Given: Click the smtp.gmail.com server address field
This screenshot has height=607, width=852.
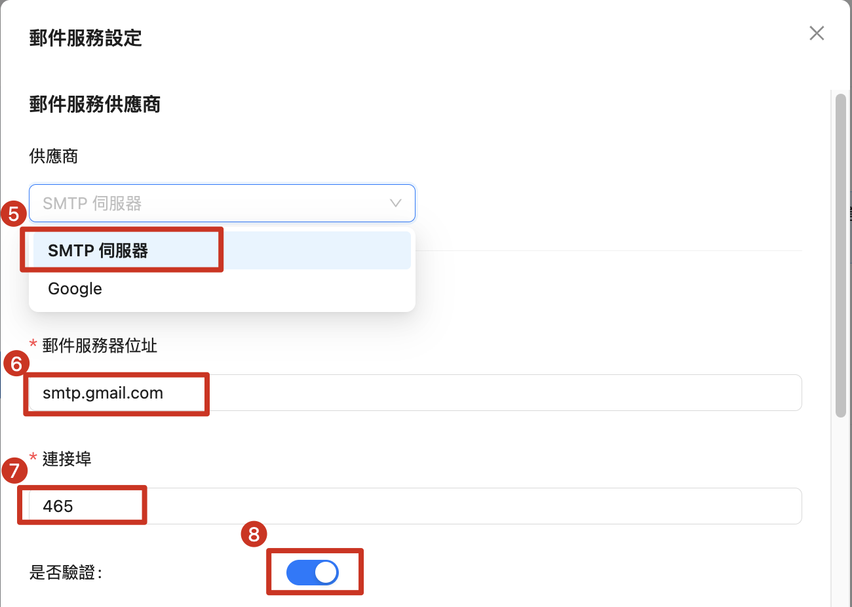Looking at the screenshot, I should 413,393.
